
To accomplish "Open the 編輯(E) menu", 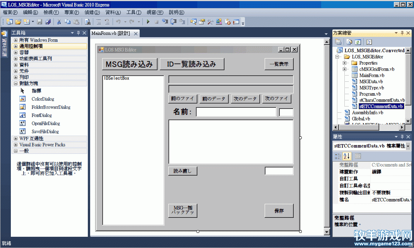I will point(30,12).
